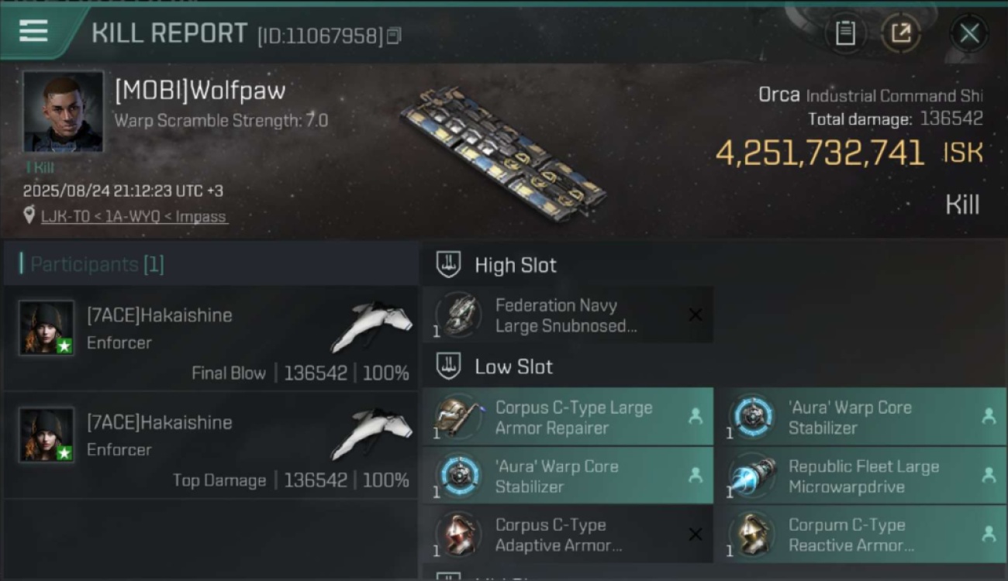Select the Enforcer ship image in the Final Blow row

pos(372,325)
